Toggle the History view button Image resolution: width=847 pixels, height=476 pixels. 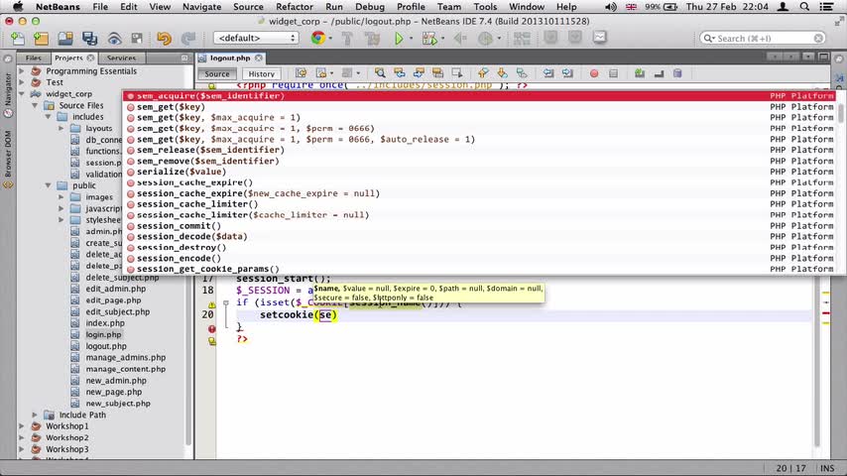(x=262, y=73)
